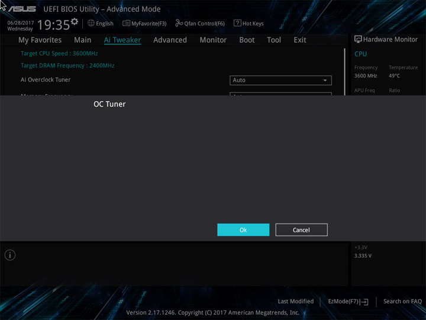Viewport: 426px width, 320px height.
Task: Click the Hardware Monitor screen icon
Action: click(x=358, y=39)
